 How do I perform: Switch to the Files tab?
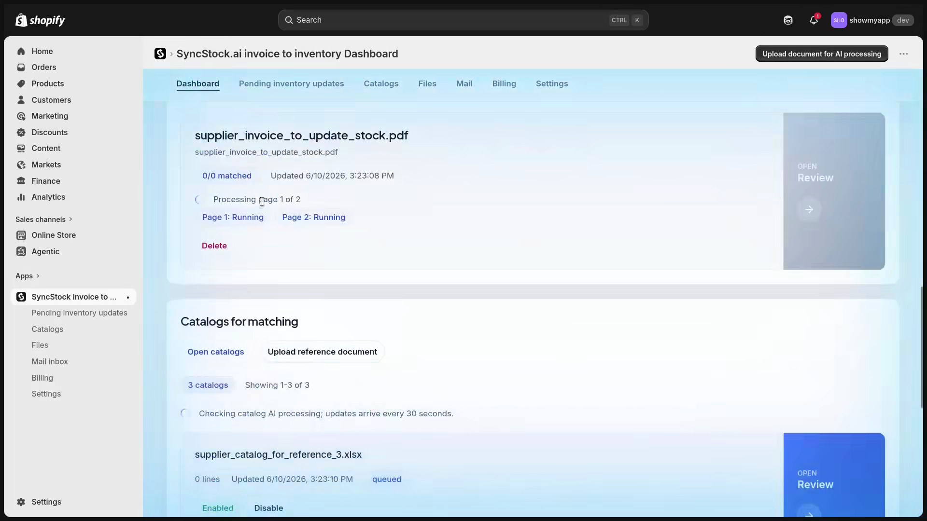(427, 84)
